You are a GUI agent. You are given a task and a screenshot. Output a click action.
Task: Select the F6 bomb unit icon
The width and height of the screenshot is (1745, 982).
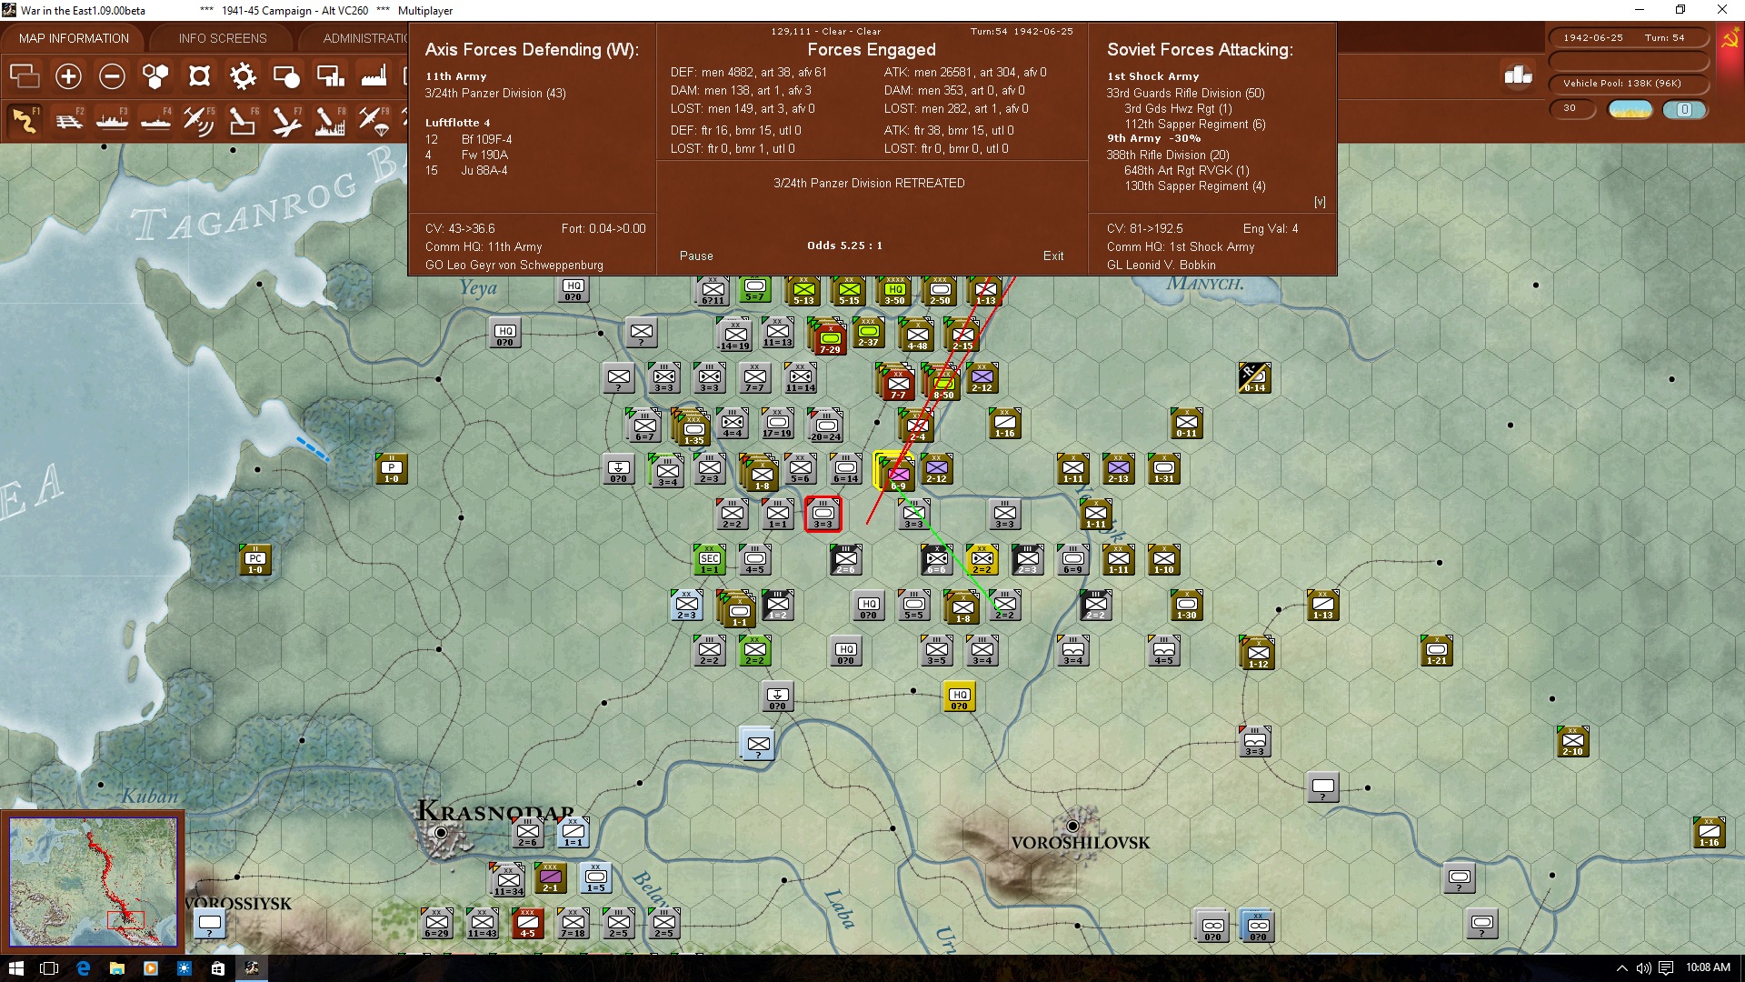pyautogui.click(x=243, y=121)
